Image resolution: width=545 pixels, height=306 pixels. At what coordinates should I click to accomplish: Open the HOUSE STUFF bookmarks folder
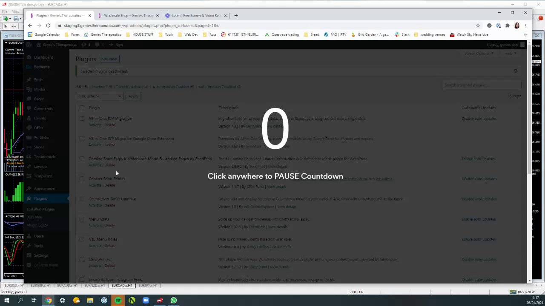pyautogui.click(x=140, y=34)
